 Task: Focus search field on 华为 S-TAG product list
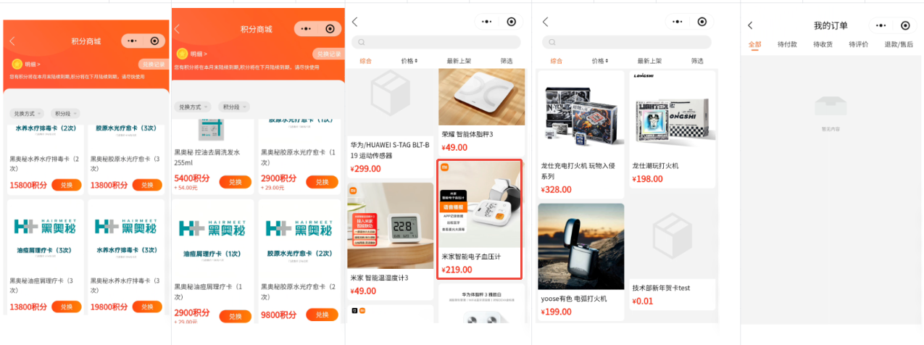tap(436, 42)
